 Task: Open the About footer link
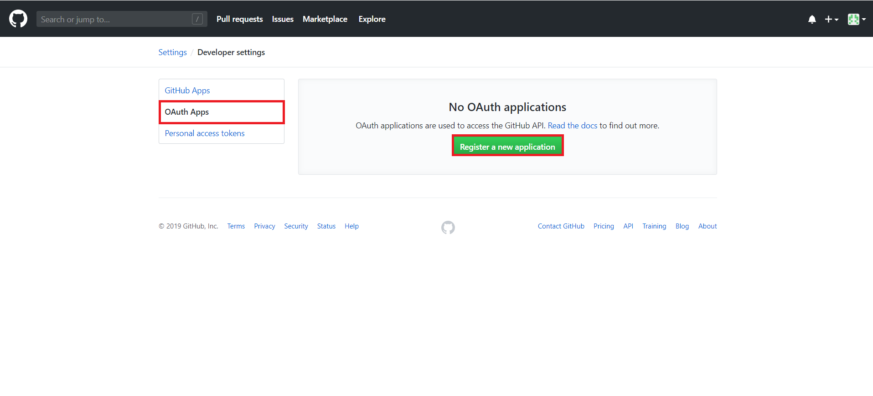point(708,226)
